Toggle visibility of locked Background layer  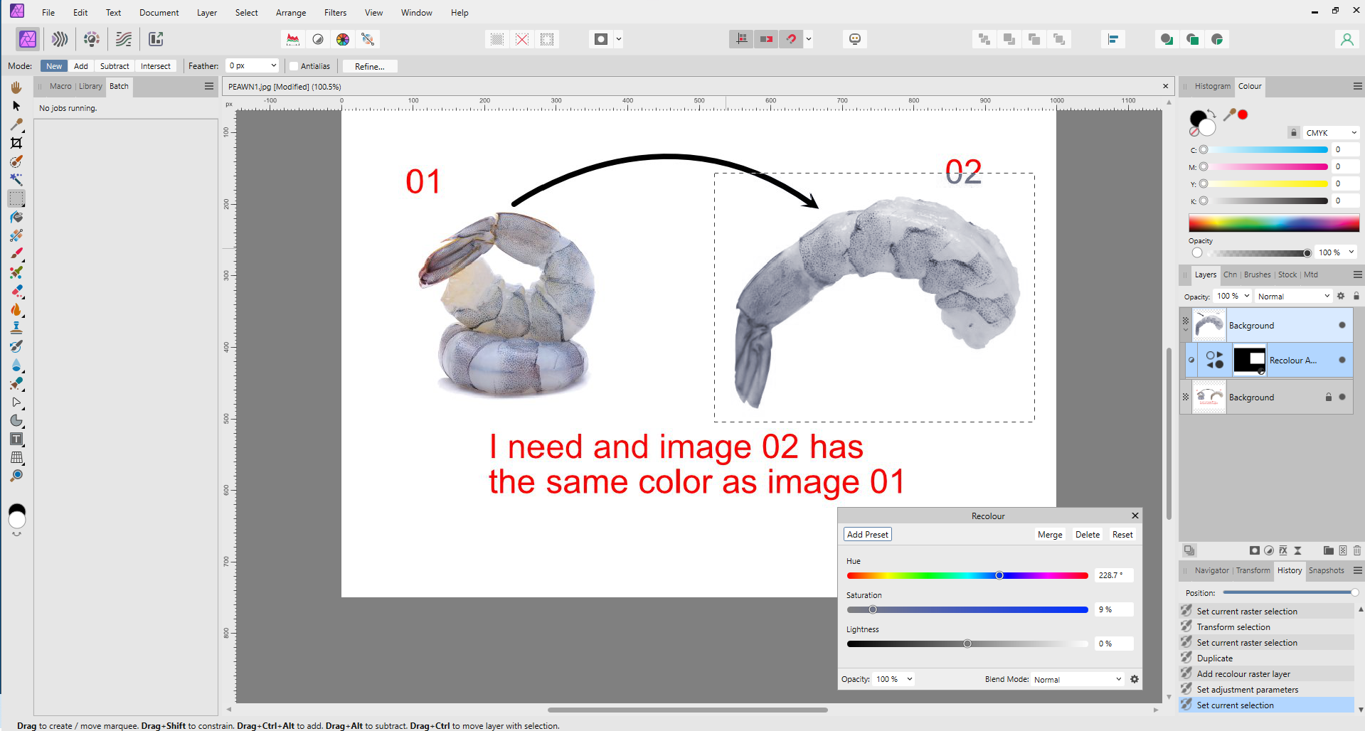pos(1342,397)
